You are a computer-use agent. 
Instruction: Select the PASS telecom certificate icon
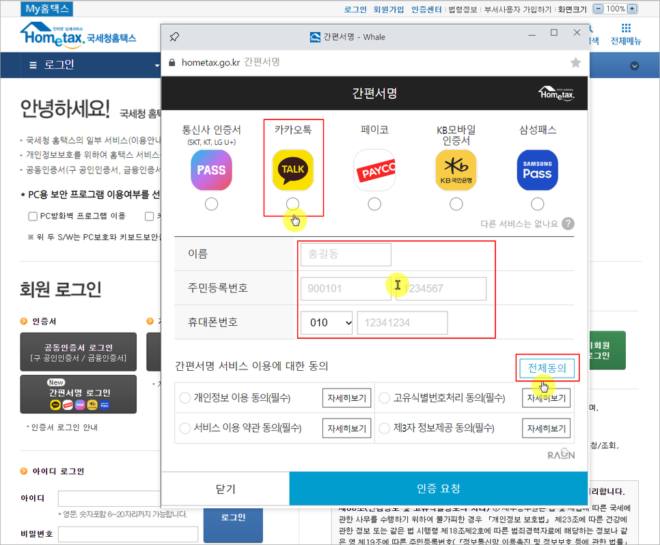click(211, 170)
